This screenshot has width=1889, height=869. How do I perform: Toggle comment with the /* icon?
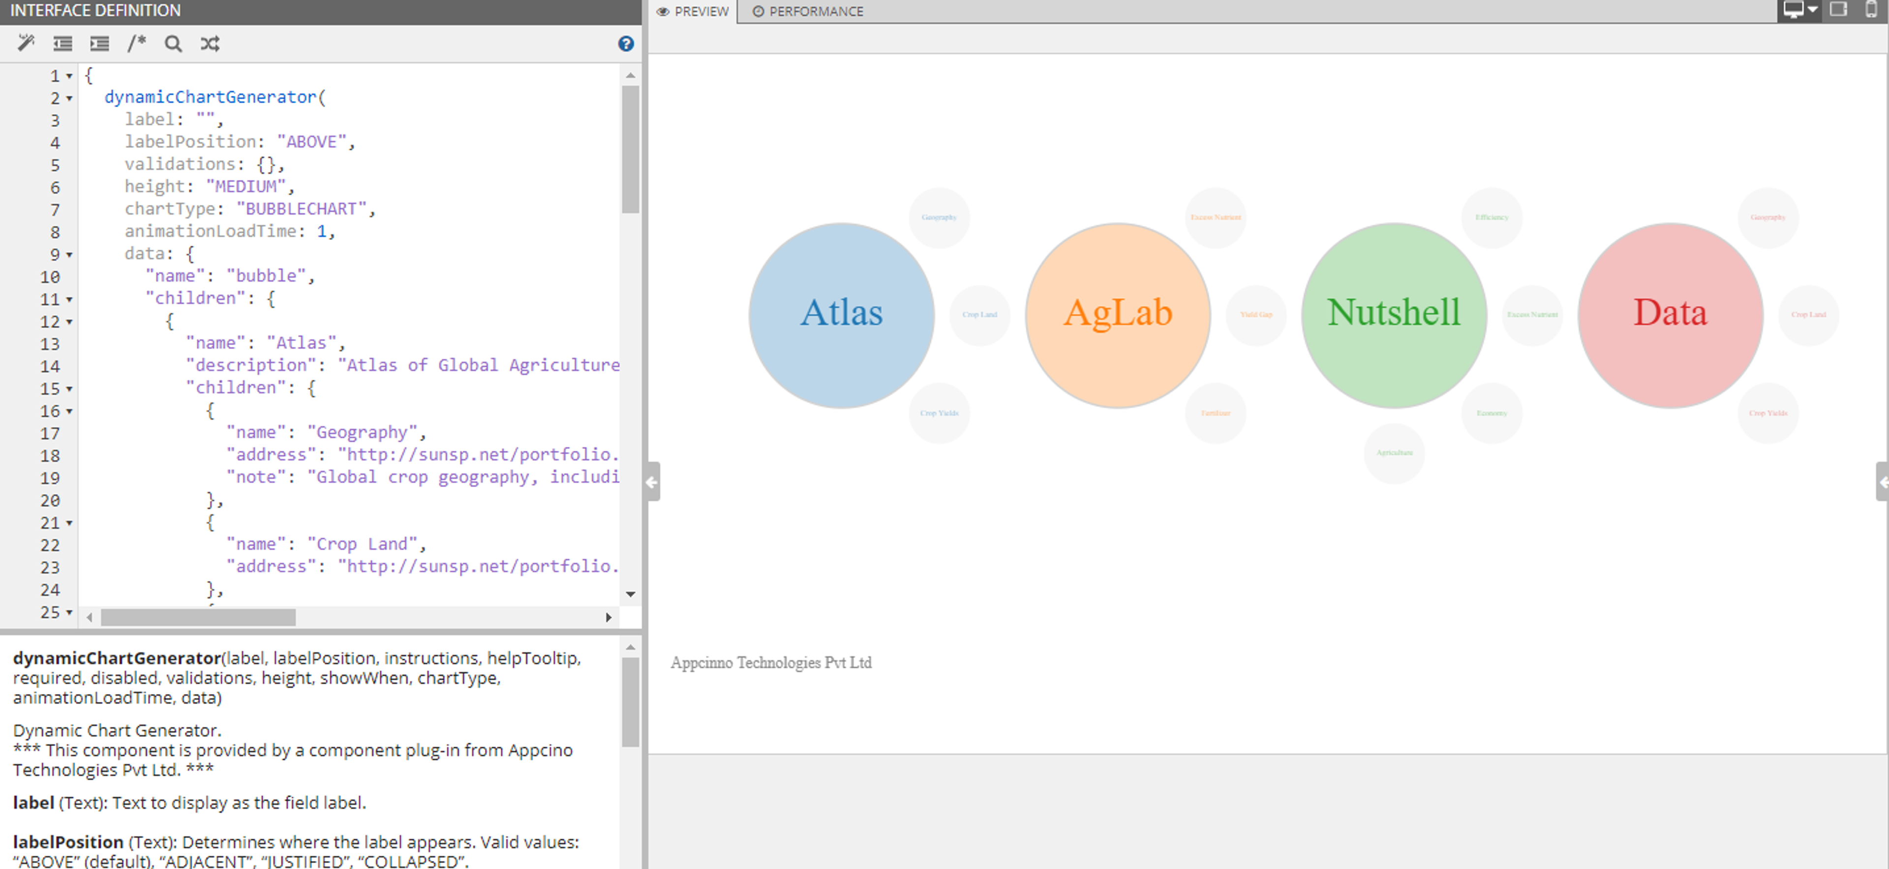click(x=136, y=43)
